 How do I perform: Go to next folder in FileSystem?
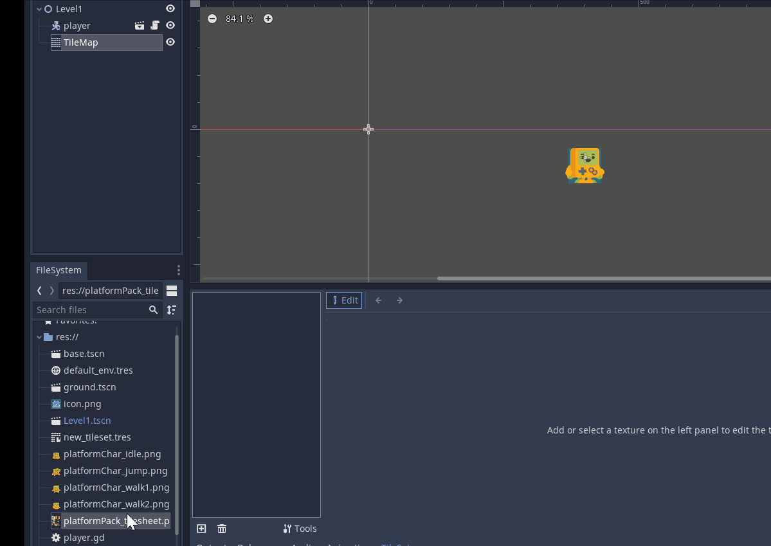(x=51, y=291)
